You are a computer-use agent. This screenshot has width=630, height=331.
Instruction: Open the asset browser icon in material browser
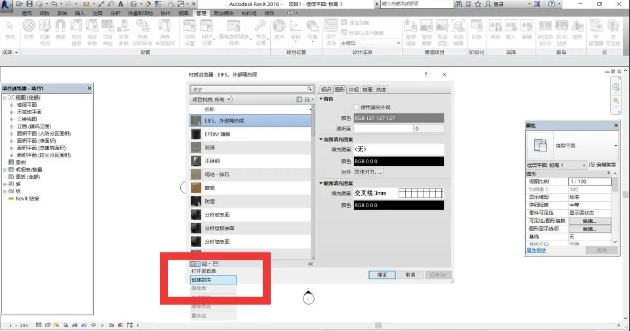click(216, 264)
